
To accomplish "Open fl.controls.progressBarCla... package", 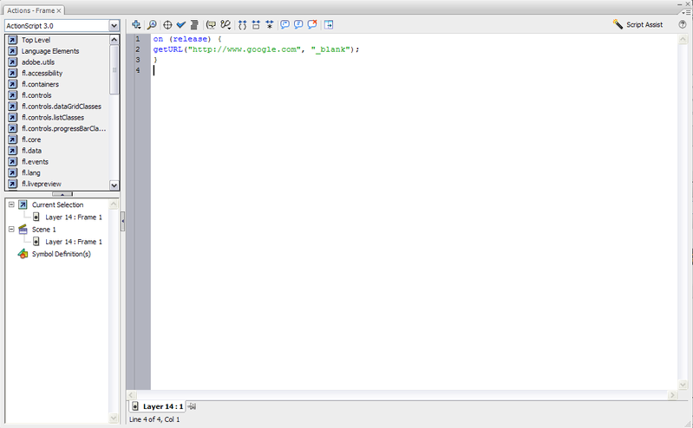I will click(x=63, y=128).
